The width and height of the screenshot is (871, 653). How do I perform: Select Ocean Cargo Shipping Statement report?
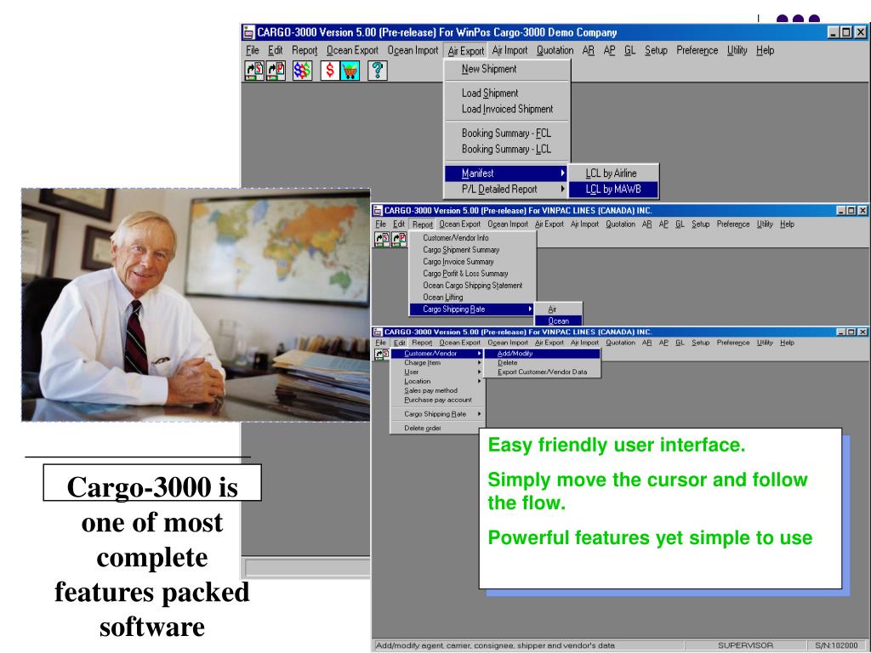point(472,286)
